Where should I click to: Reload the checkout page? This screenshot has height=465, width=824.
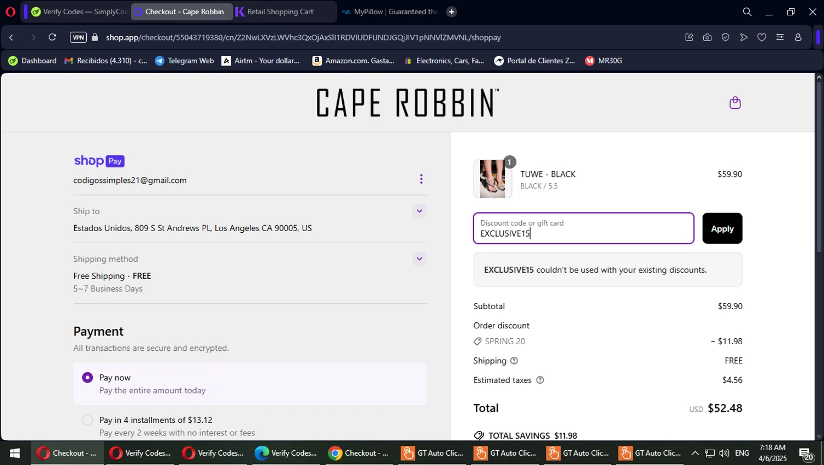point(52,37)
